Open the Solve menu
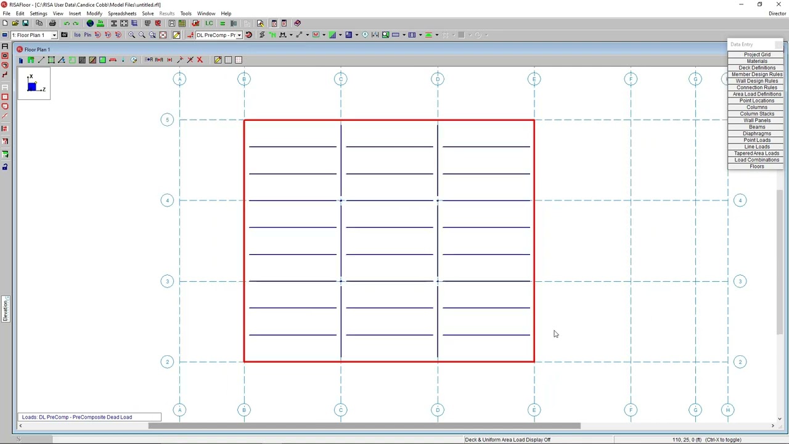Image resolution: width=789 pixels, height=444 pixels. tap(148, 14)
